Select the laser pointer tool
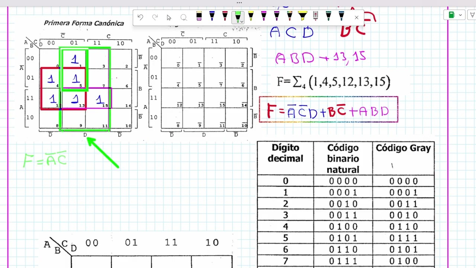Screen dimensions: 476x268 coord(315,16)
